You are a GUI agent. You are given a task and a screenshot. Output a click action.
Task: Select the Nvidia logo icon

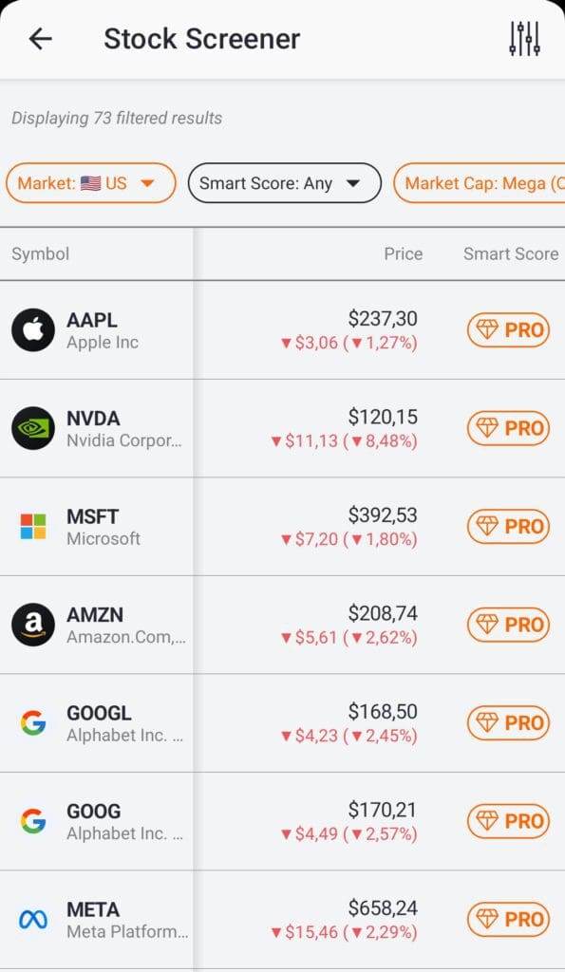(x=32, y=428)
